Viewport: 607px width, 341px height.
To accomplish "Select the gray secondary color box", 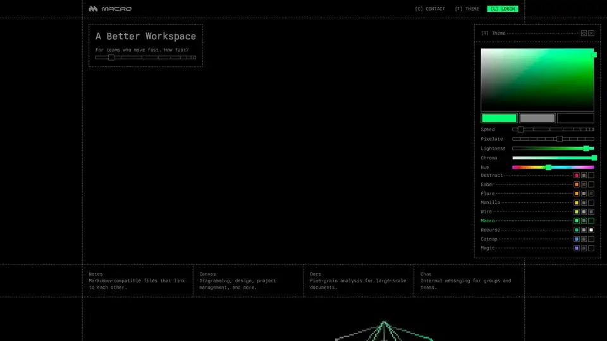I will click(537, 118).
